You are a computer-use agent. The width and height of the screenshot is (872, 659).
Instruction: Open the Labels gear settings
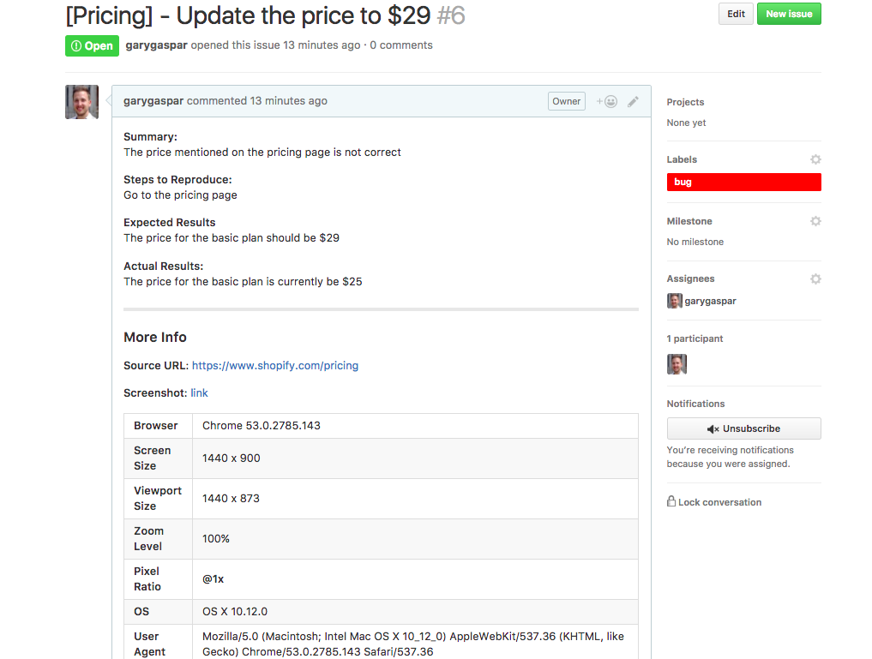click(x=815, y=159)
